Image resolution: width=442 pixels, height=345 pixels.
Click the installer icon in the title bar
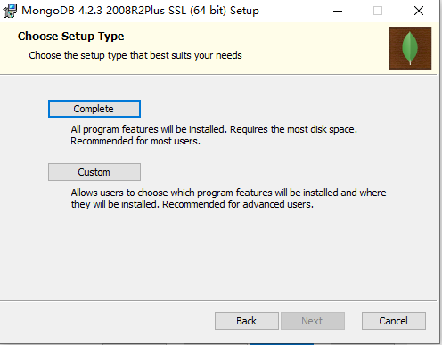[x=10, y=11]
